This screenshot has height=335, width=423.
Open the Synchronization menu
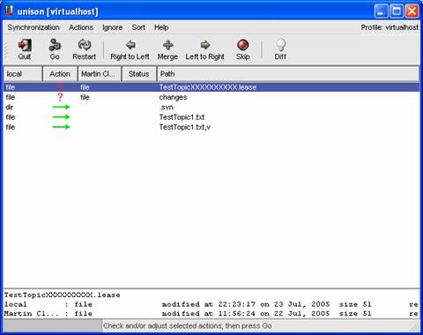(x=33, y=27)
